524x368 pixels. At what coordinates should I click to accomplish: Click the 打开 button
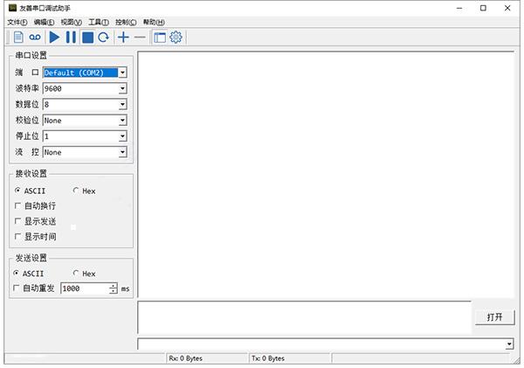coord(494,317)
